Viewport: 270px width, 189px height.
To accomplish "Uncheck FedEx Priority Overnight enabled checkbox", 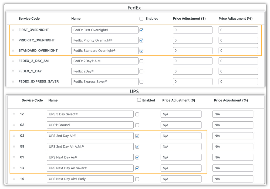I will (x=141, y=41).
